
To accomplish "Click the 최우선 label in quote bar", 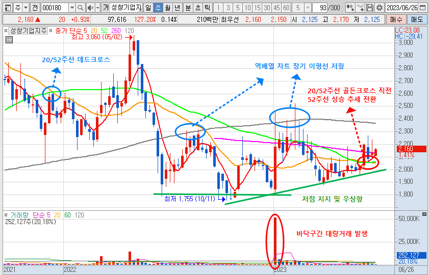I will click(230, 20).
